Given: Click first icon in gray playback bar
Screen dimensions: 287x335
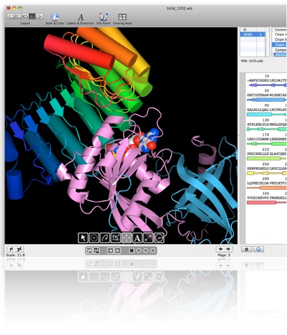Looking at the screenshot, I should pos(89,250).
